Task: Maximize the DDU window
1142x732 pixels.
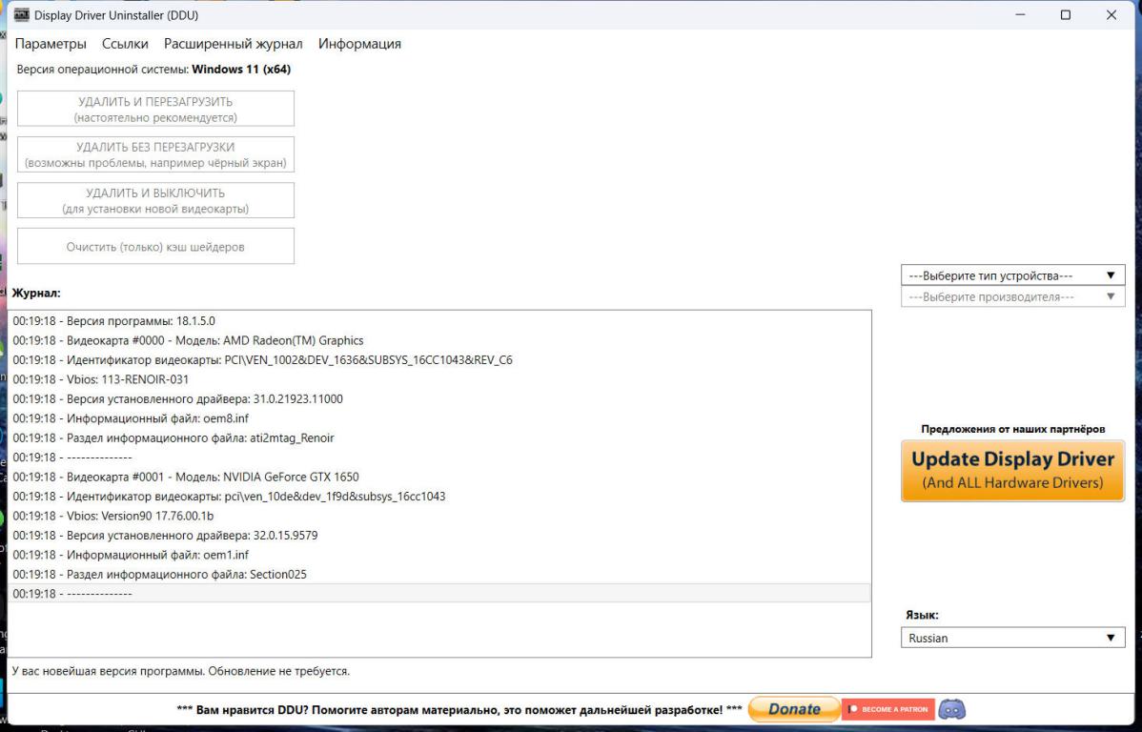Action: pos(1065,15)
